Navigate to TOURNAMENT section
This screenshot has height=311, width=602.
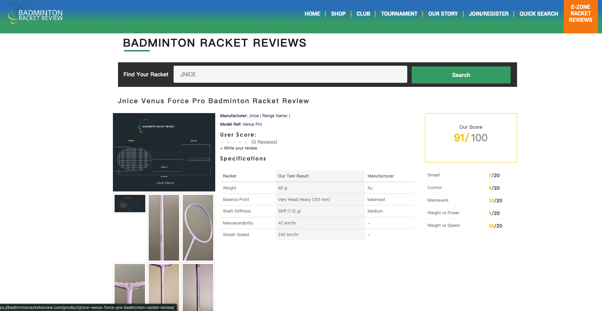point(399,14)
